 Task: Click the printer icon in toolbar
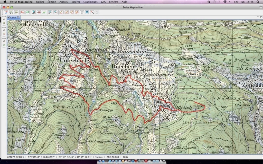[x=16, y=12]
